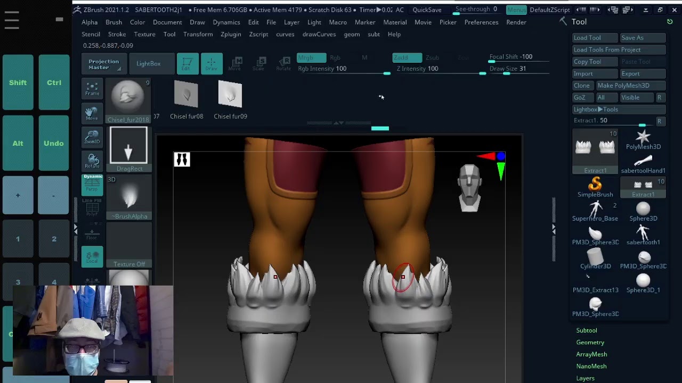Click Make PolyMesh3D button
Image resolution: width=682 pixels, height=383 pixels.
631,86
